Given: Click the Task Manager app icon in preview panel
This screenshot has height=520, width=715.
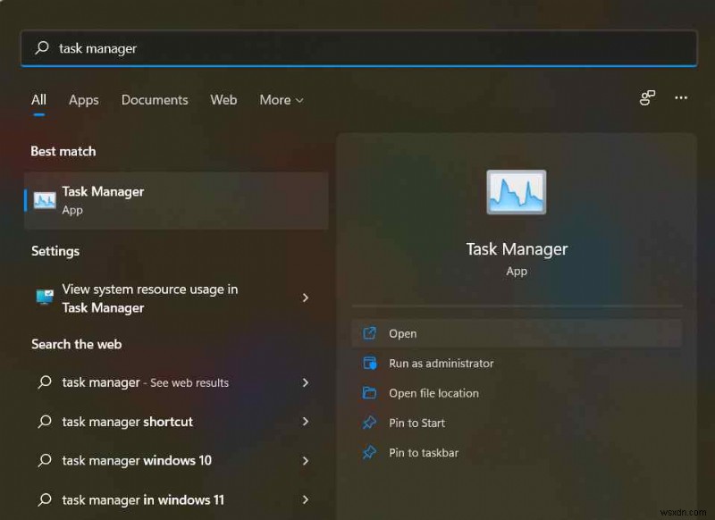Looking at the screenshot, I should point(517,191).
